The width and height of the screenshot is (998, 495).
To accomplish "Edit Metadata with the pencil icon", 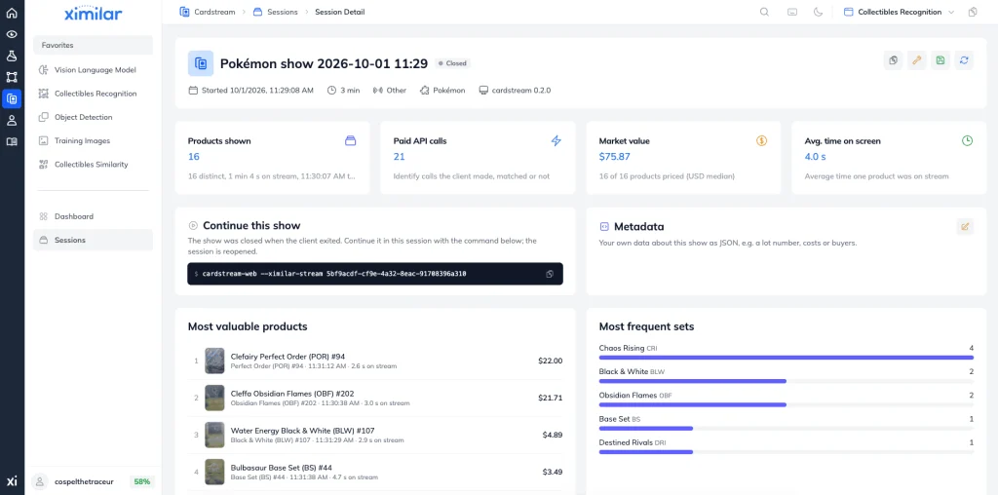I will 965,226.
